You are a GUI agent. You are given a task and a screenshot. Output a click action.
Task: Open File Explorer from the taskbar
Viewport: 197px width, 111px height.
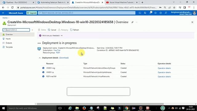pyautogui.click(x=77, y=108)
